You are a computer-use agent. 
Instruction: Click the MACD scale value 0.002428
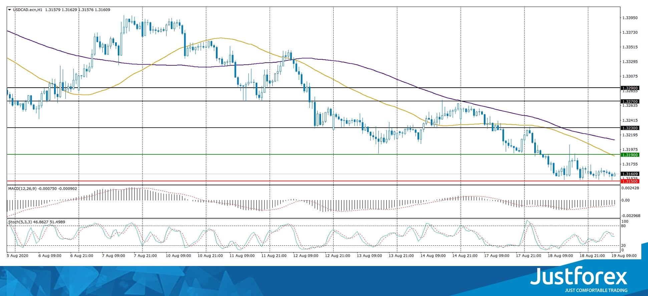(x=631, y=188)
